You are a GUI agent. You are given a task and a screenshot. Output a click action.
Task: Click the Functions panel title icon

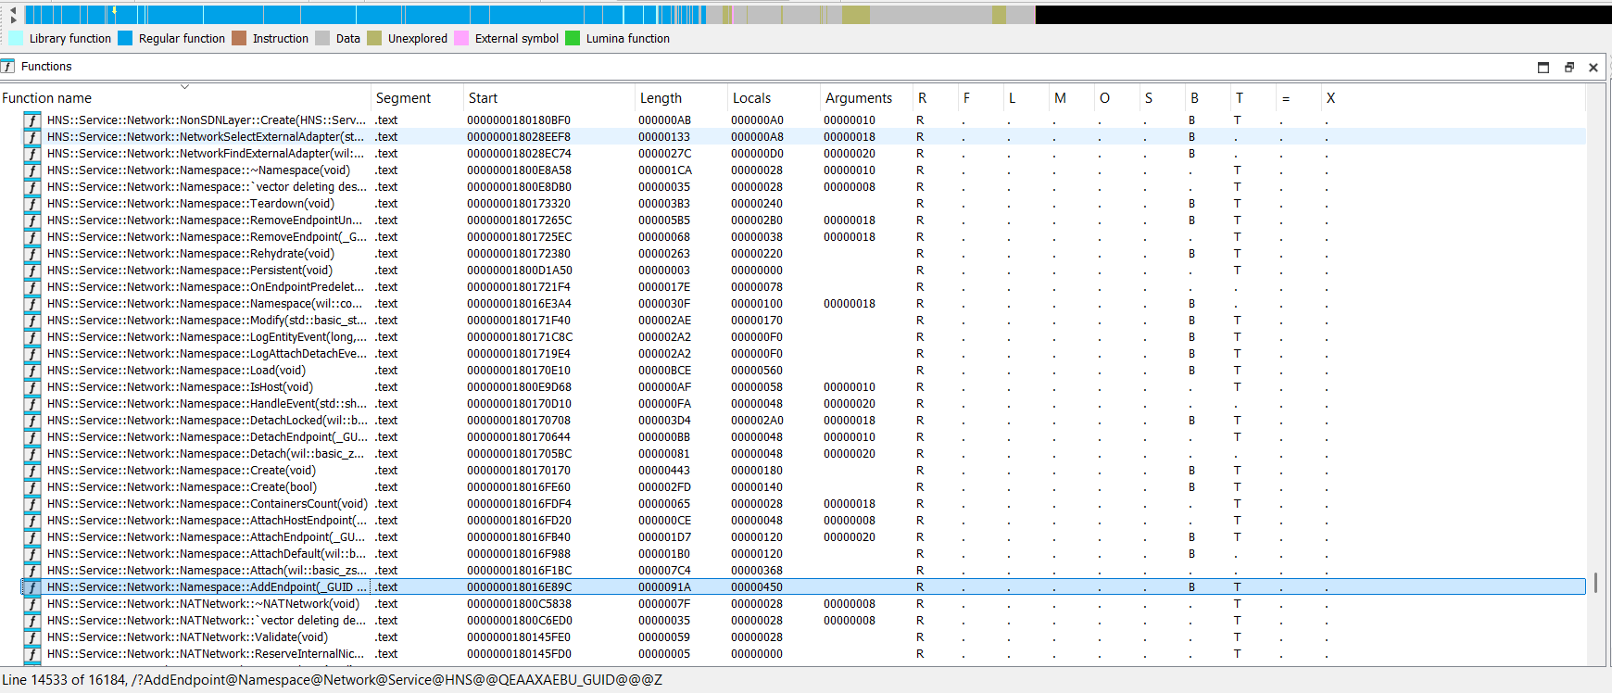click(8, 67)
